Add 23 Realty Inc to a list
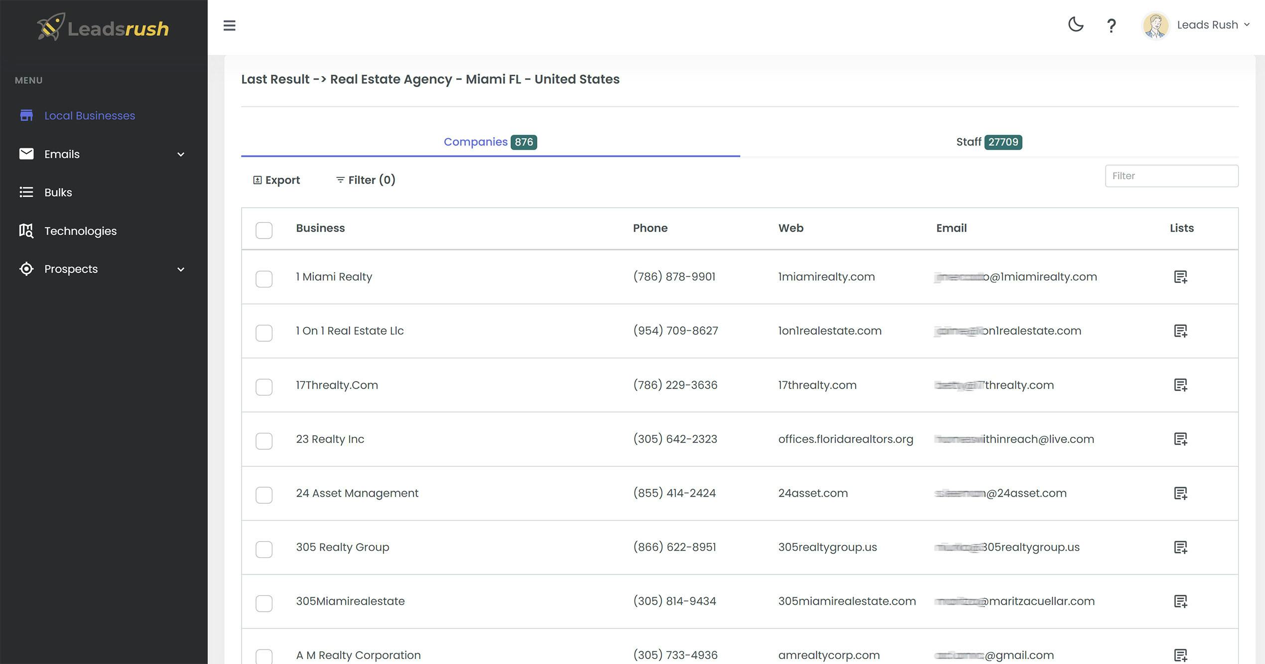Image resolution: width=1265 pixels, height=664 pixels. pos(1180,439)
